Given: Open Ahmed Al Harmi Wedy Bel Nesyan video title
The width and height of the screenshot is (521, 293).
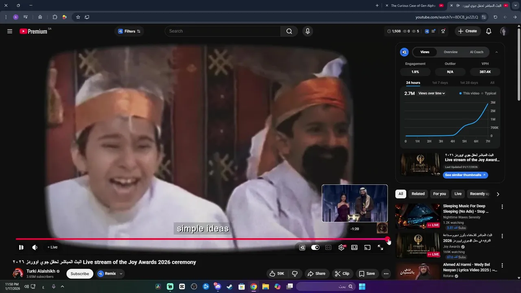Looking at the screenshot, I should [x=470, y=267].
